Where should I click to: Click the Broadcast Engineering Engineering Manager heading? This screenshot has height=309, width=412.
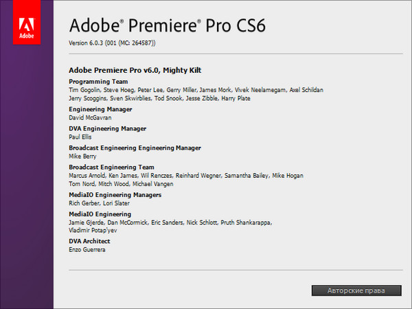(x=135, y=148)
